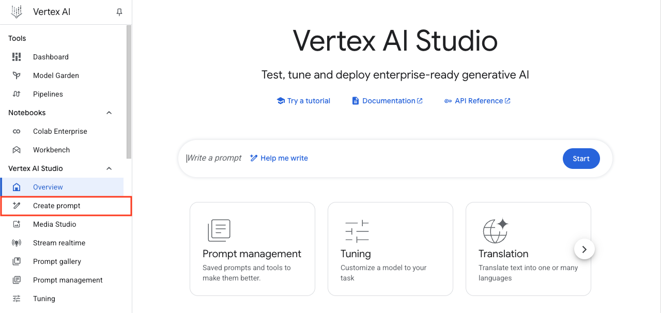The width and height of the screenshot is (661, 313).
Task: Click the Documentation page icon
Action: (356, 101)
